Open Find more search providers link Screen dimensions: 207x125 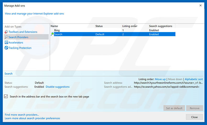tap(22, 115)
